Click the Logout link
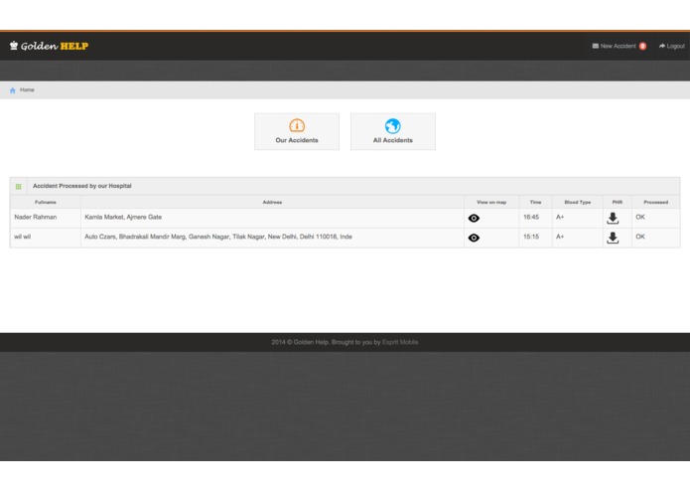The height and width of the screenshot is (491, 690). click(671, 47)
